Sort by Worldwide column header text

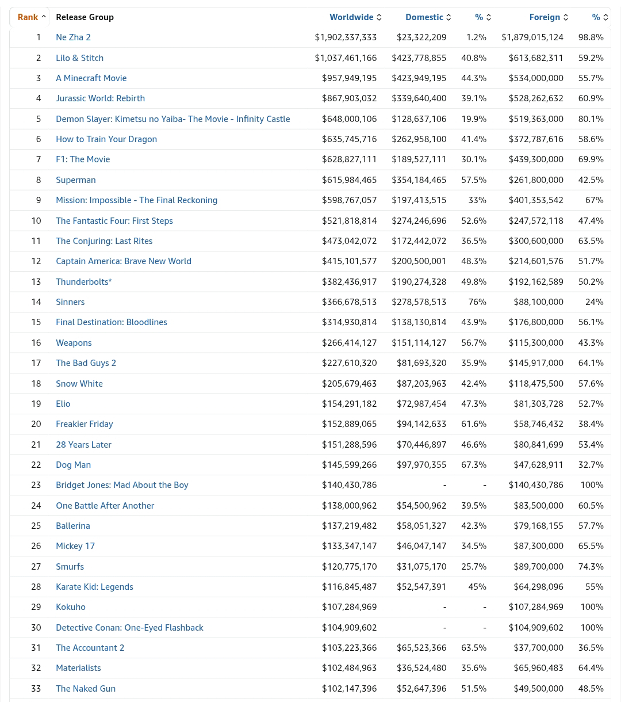(x=351, y=17)
